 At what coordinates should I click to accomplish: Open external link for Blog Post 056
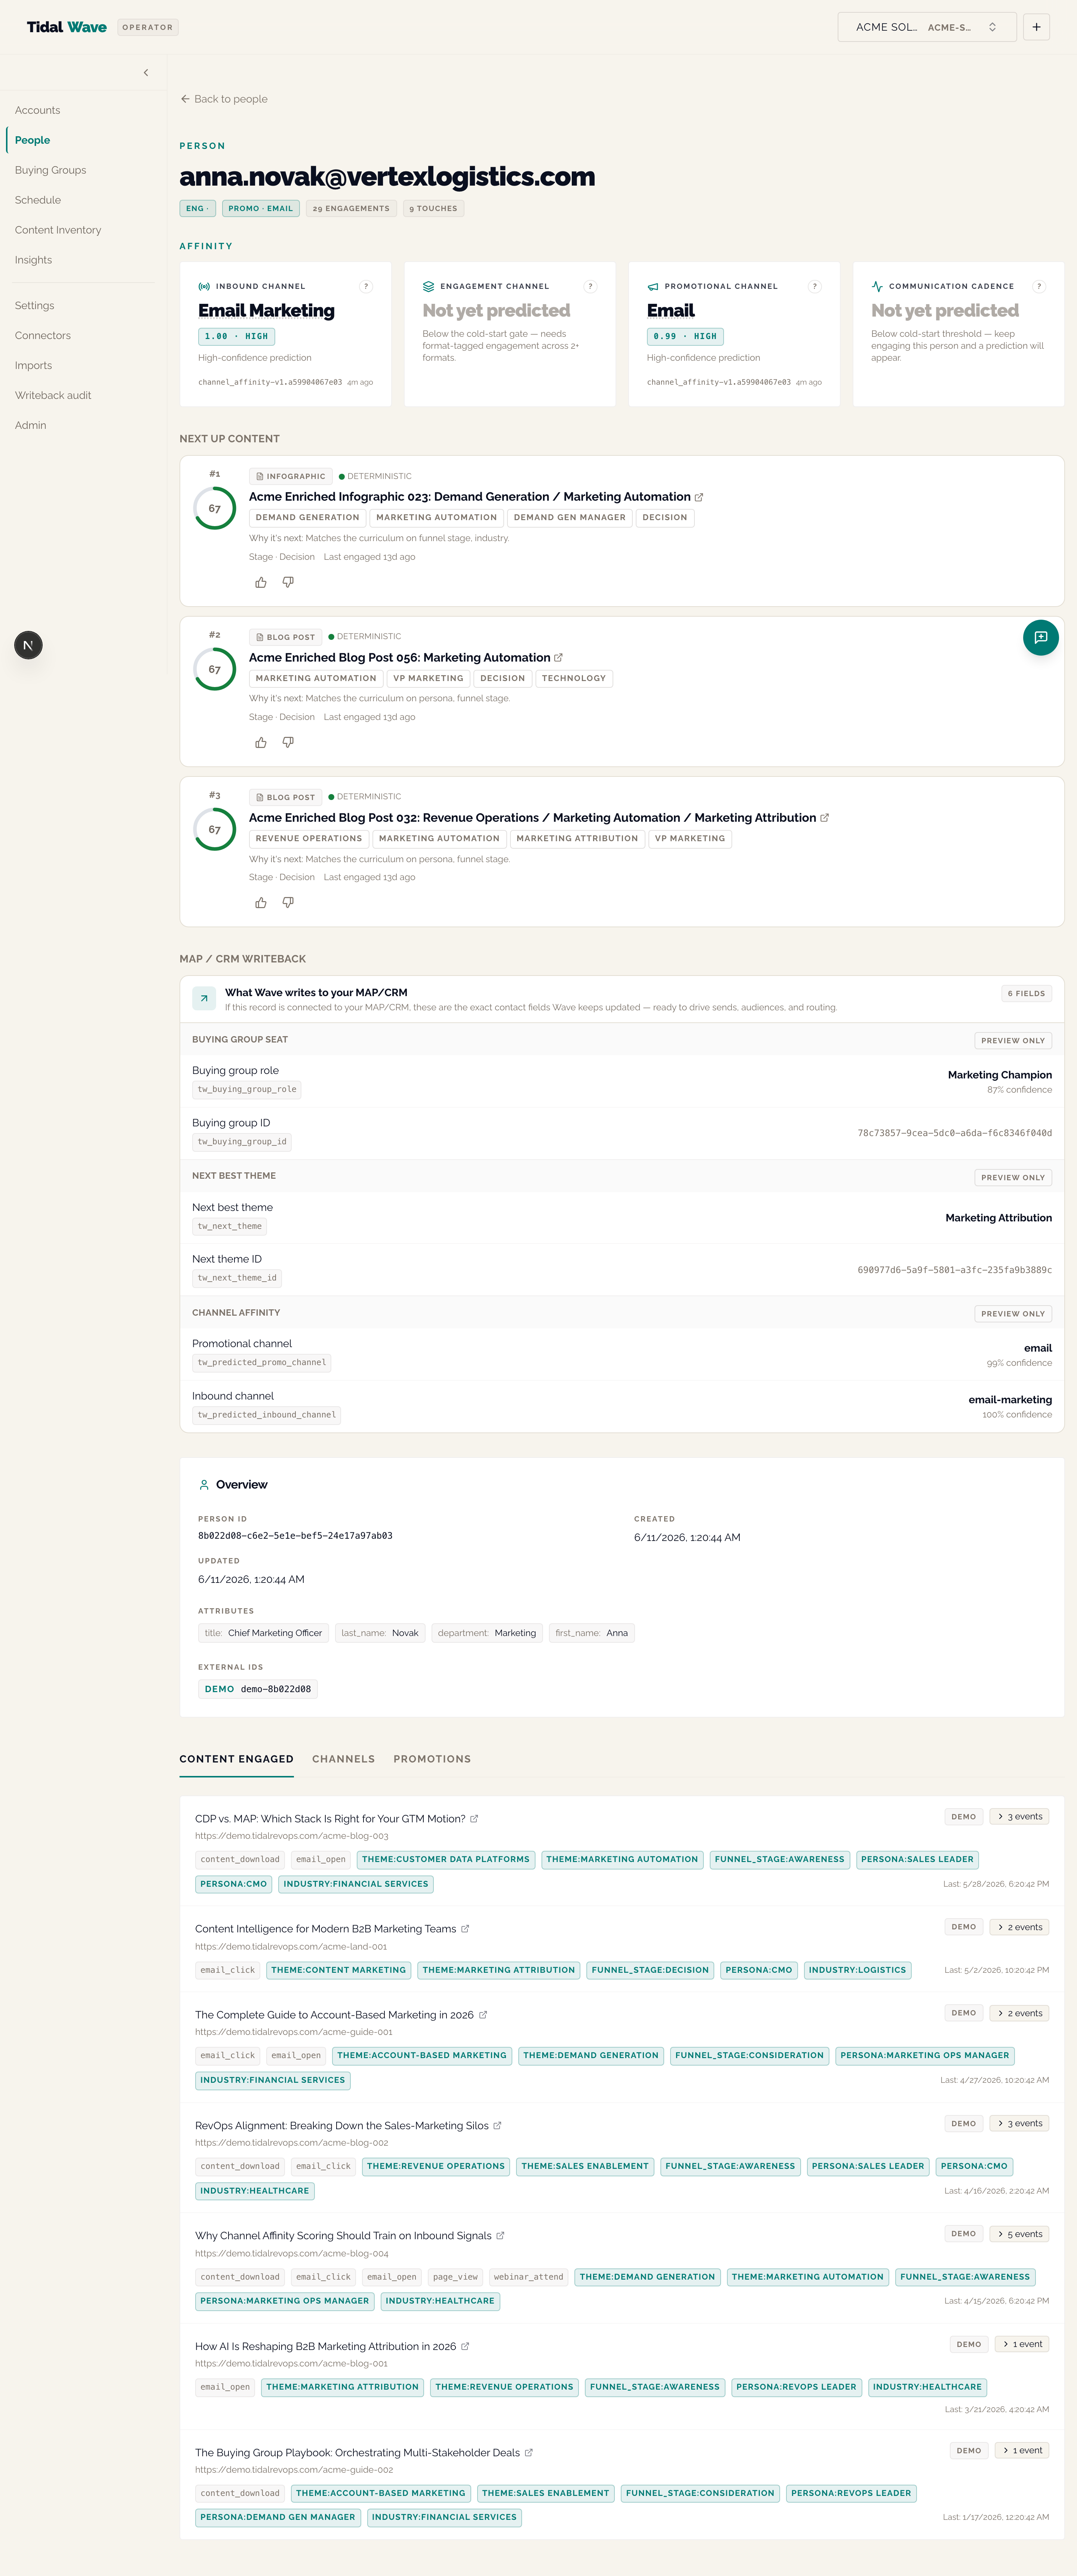point(558,658)
